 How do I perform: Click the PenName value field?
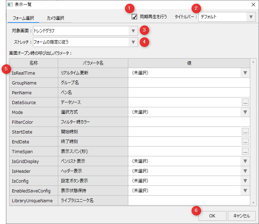(x=189, y=93)
